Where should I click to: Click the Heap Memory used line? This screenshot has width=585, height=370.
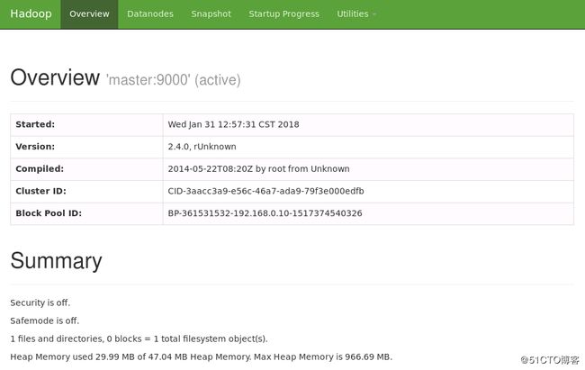pos(201,356)
